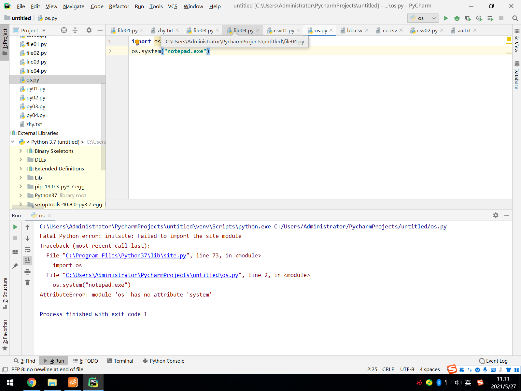
Task: Restore layout icon in Run panel
Action: 15,252
